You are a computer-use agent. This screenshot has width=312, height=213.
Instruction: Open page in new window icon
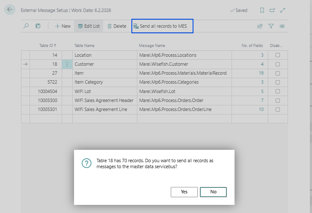tap(272, 10)
